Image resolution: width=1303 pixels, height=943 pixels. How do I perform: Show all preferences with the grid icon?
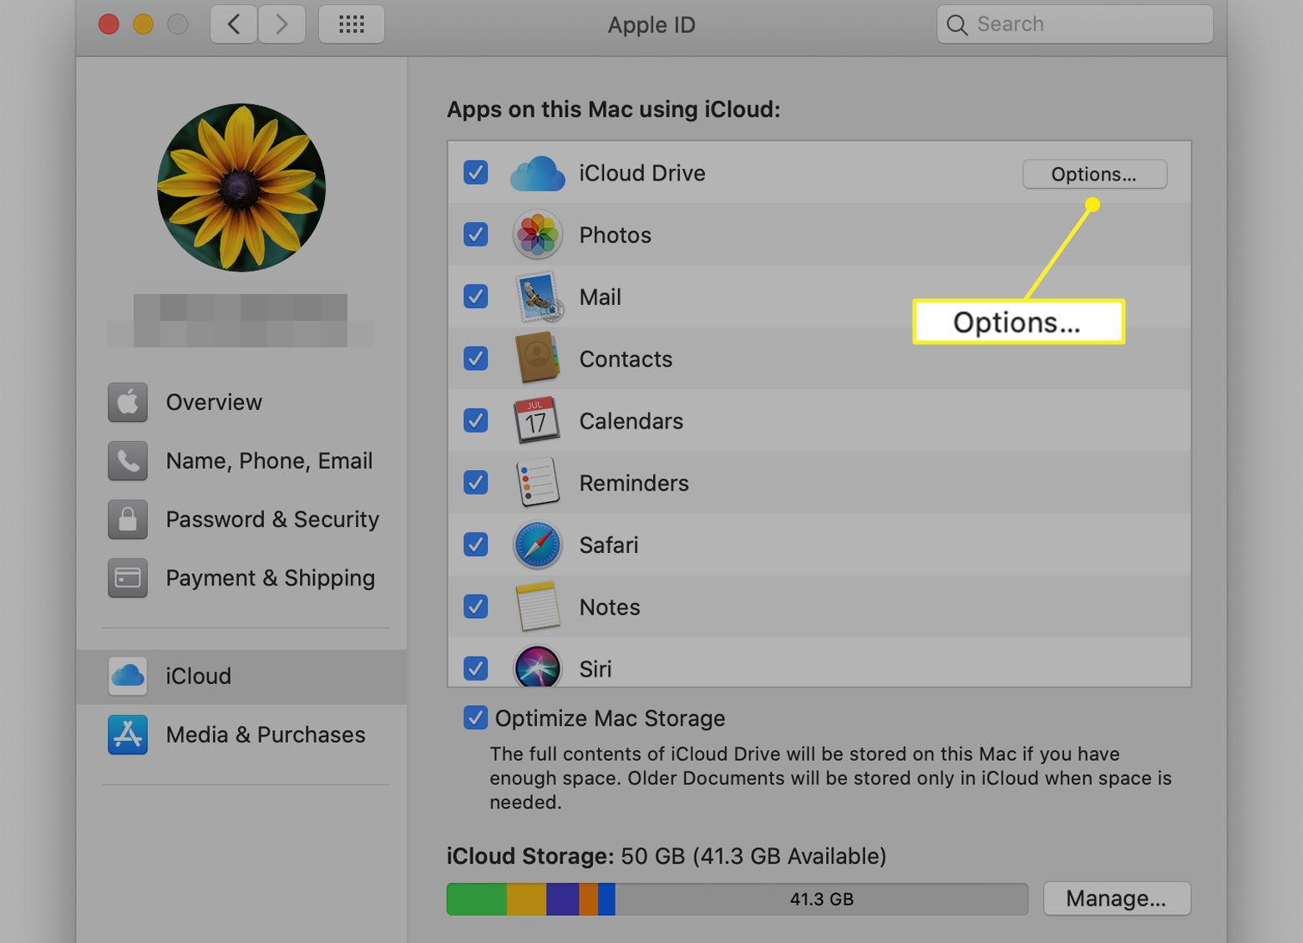click(352, 24)
